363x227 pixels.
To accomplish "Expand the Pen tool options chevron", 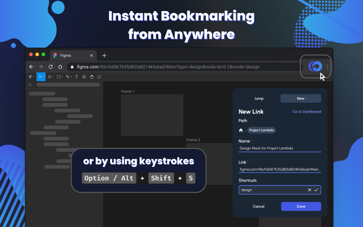I will (x=71, y=77).
